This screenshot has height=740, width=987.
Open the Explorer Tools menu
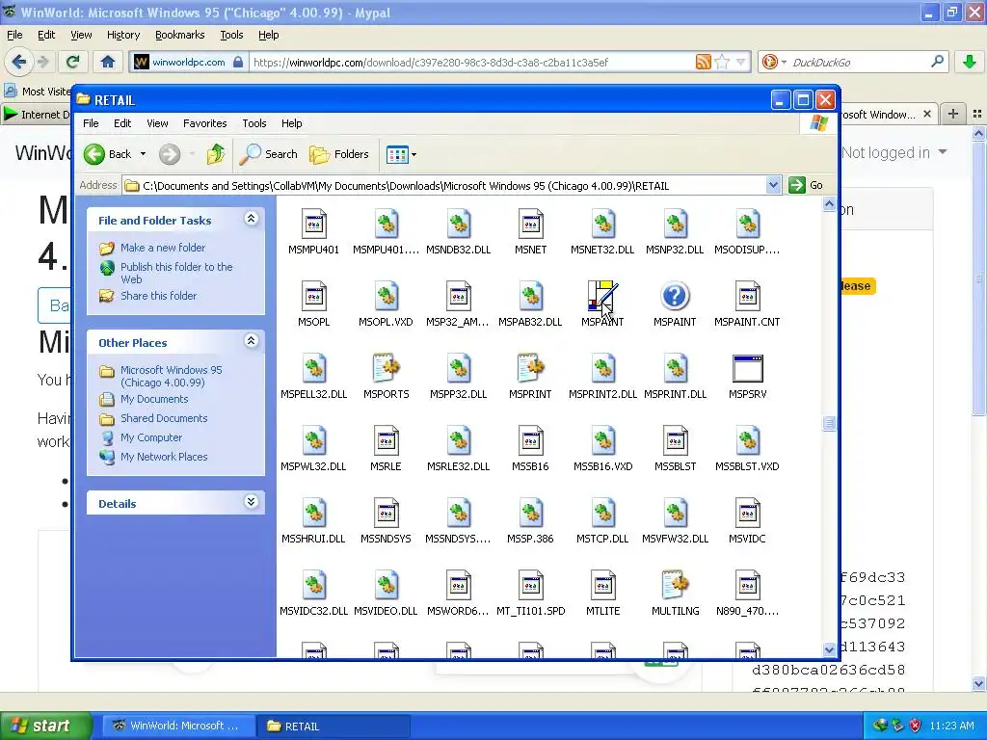click(254, 123)
